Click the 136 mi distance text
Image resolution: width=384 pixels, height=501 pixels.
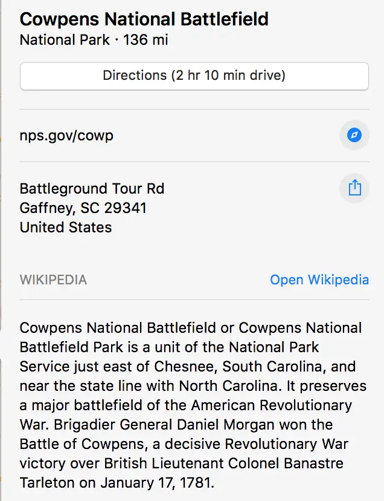pos(146,41)
